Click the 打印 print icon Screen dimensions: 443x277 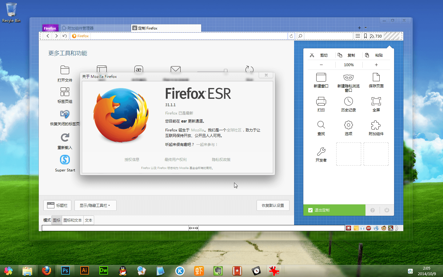[321, 101]
